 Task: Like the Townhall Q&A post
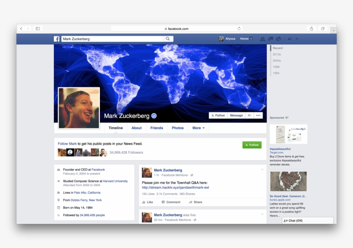[148, 202]
